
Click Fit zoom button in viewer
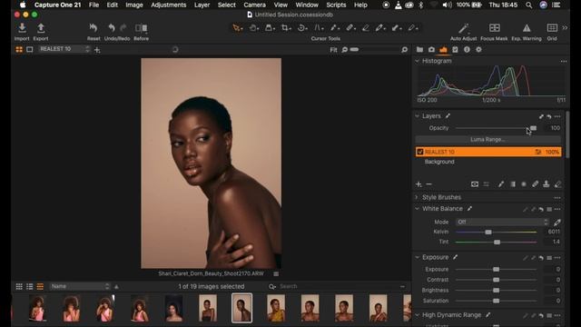(x=333, y=50)
